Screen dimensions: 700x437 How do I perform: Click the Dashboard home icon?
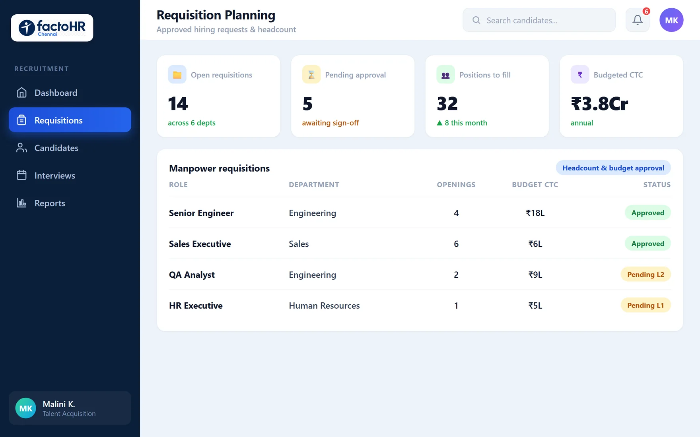click(x=21, y=93)
